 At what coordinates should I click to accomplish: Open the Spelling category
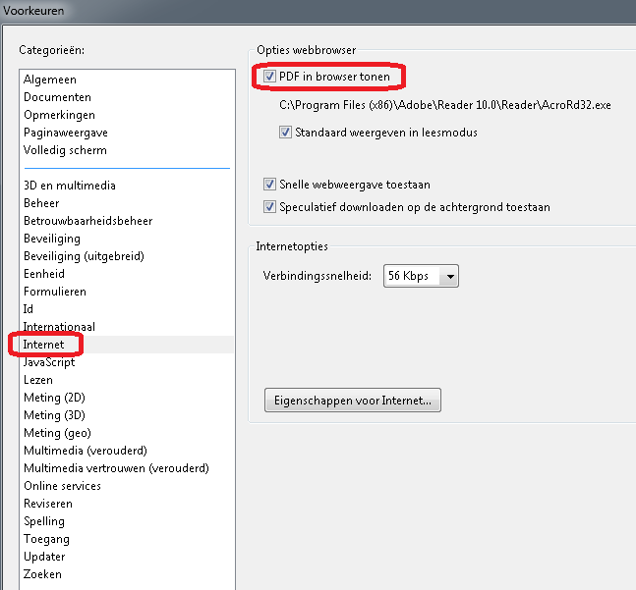click(44, 521)
